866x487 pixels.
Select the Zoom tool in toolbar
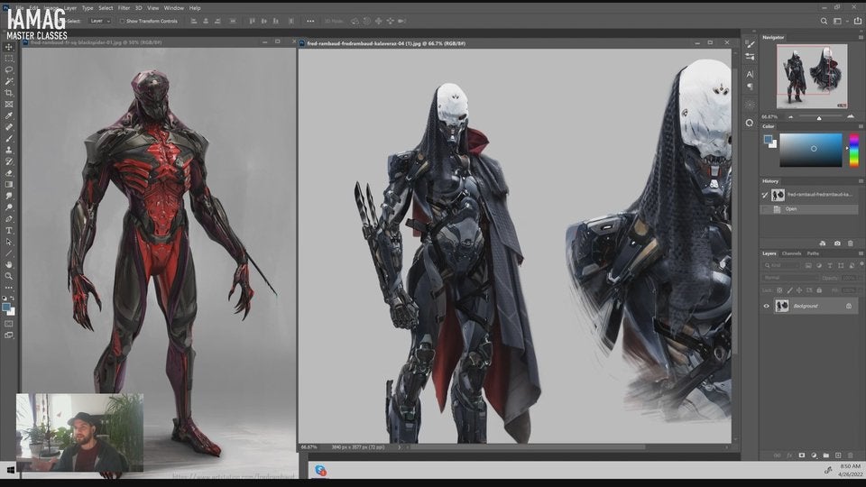click(9, 276)
